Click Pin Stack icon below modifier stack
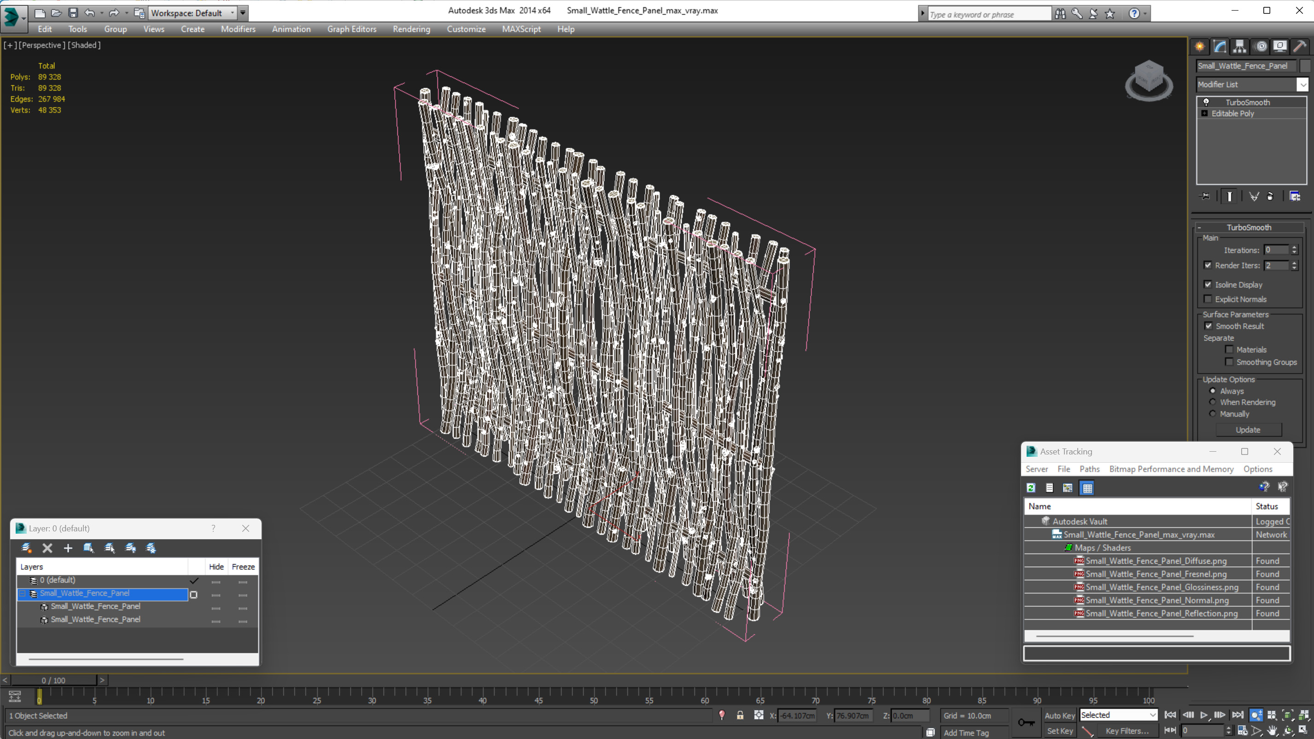The width and height of the screenshot is (1314, 739). [x=1205, y=196]
